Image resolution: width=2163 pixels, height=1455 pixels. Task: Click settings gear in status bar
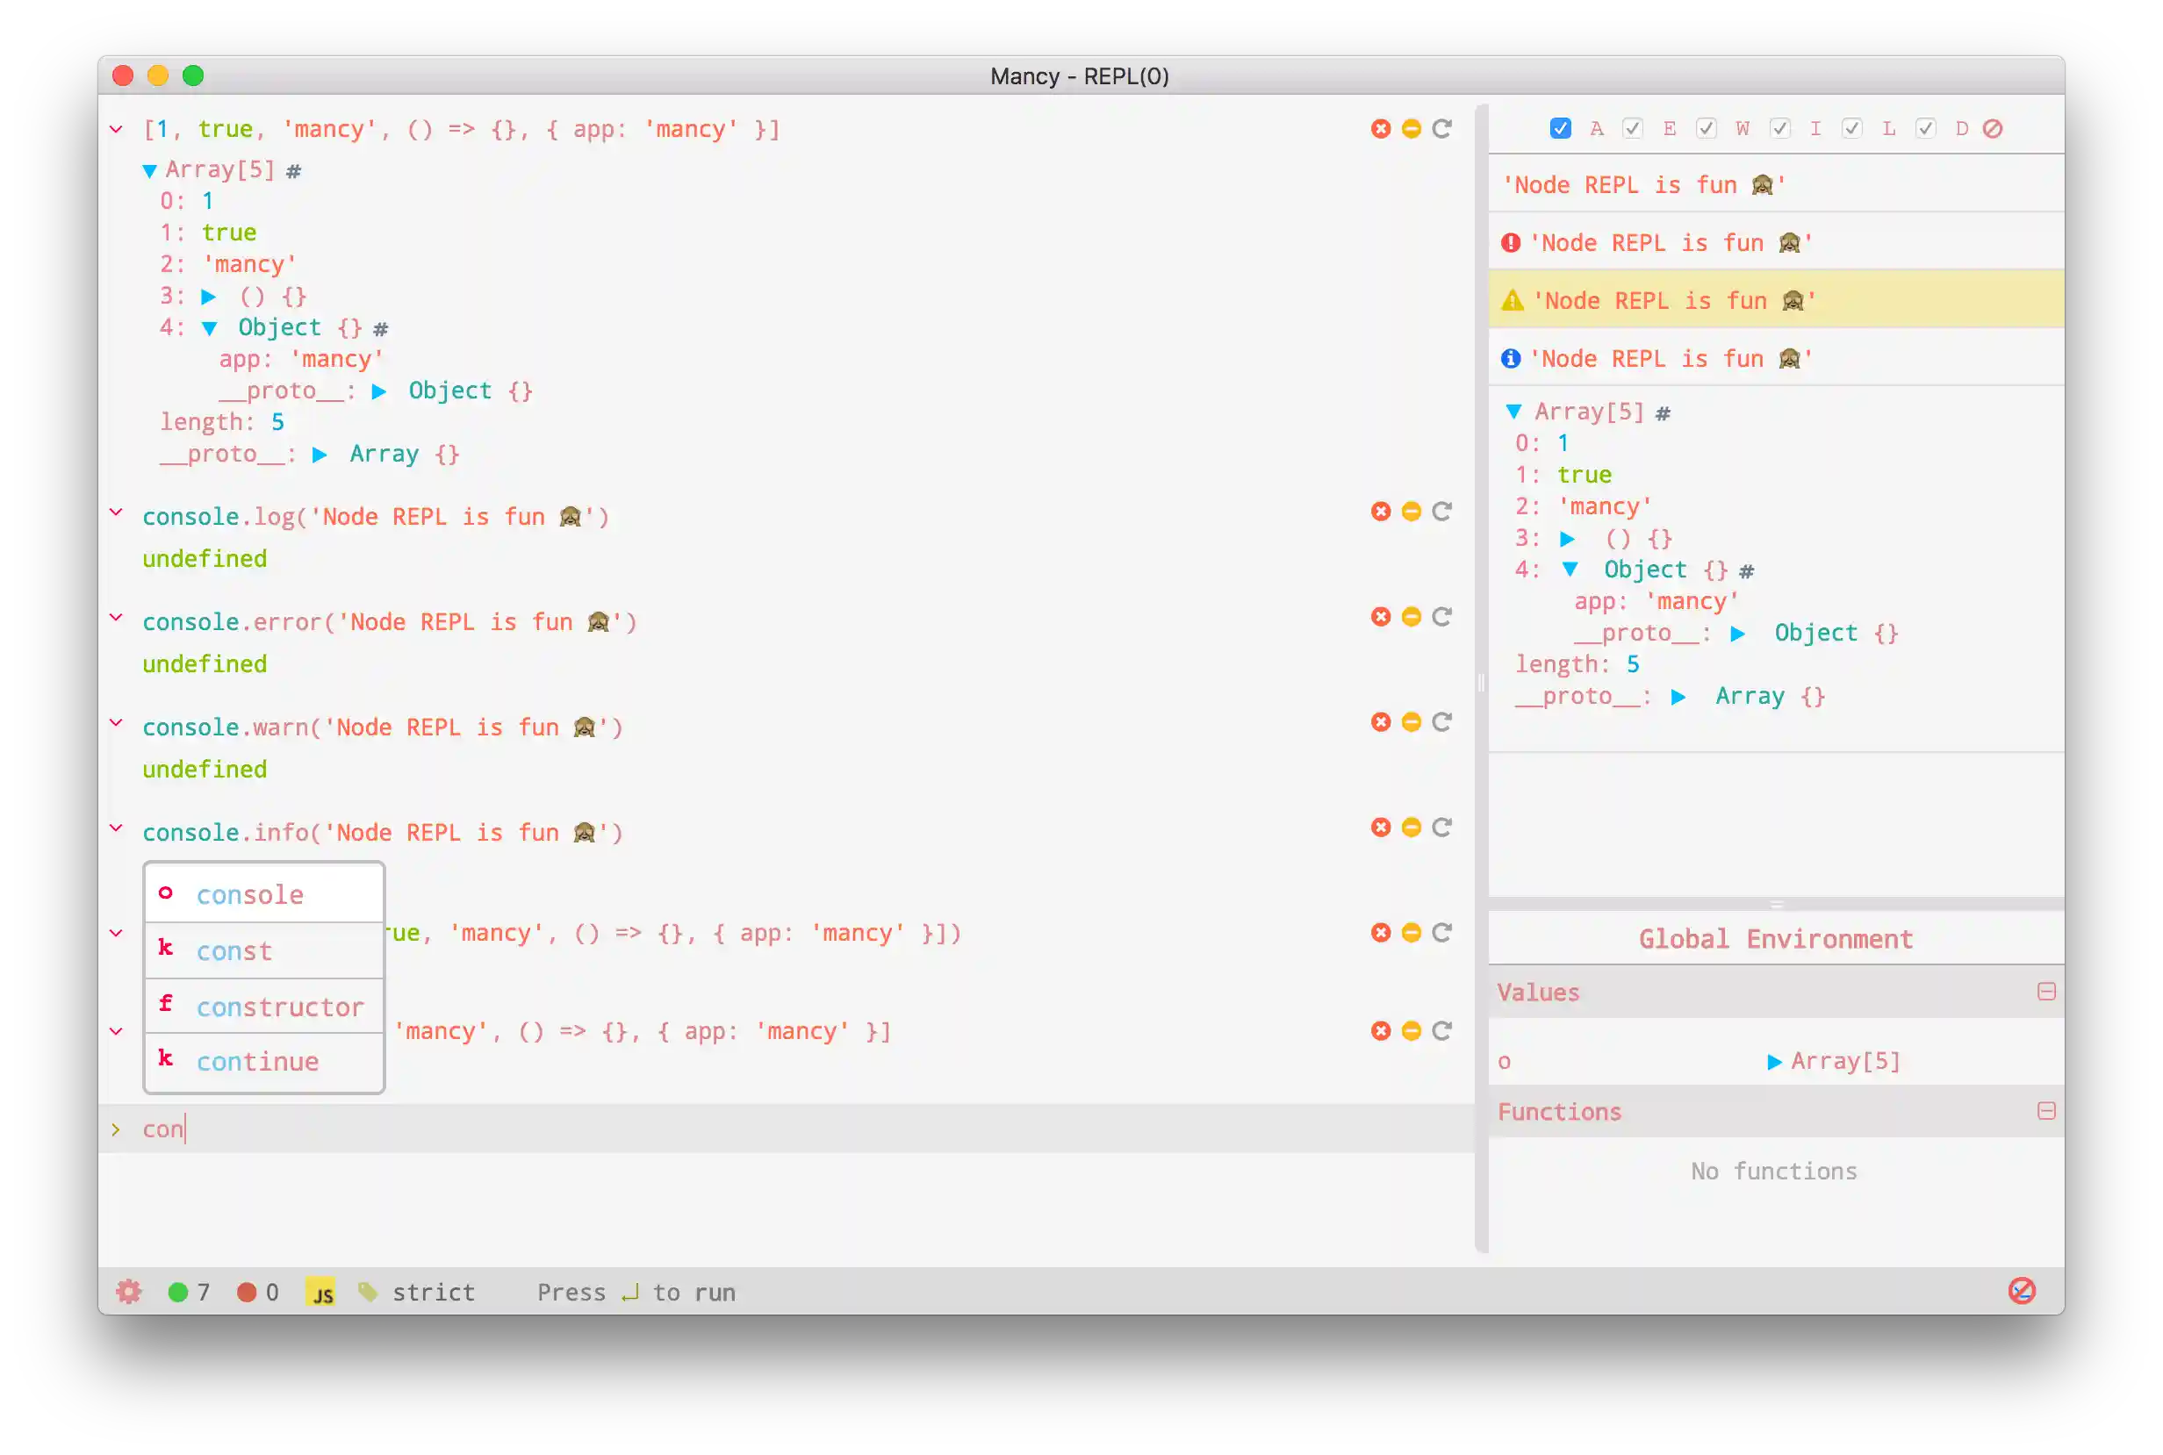pyautogui.click(x=129, y=1292)
